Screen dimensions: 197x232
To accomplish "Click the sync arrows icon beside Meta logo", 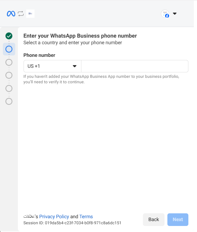I will pos(21,13).
